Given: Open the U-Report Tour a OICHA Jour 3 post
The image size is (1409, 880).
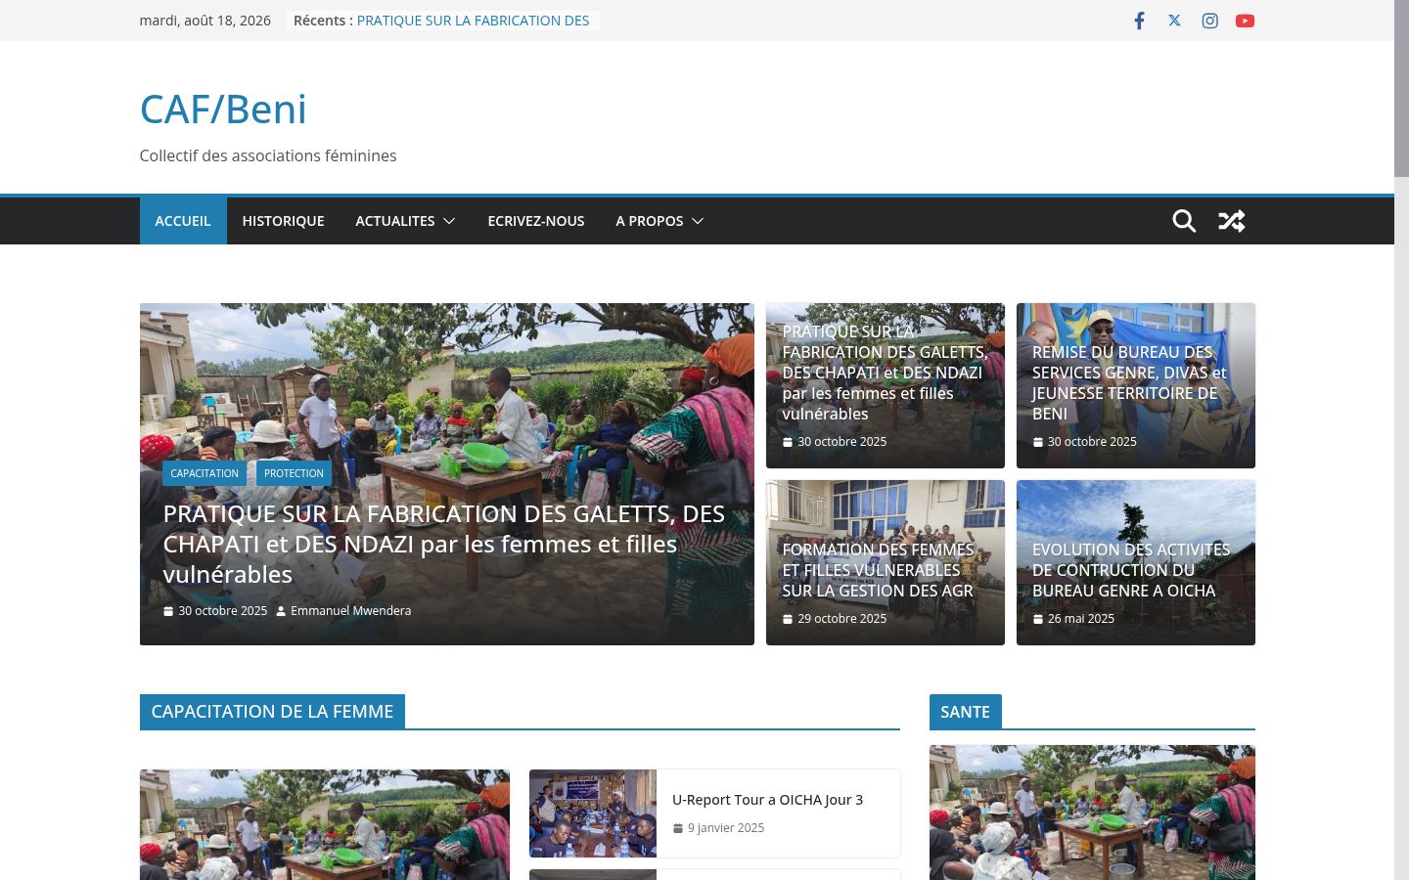Looking at the screenshot, I should pyautogui.click(x=767, y=800).
